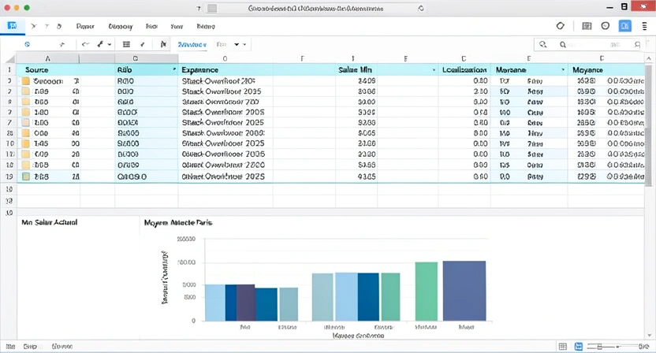This screenshot has width=656, height=353.
Task: Click the hamburger menu icon at top-right
Action: click(x=644, y=25)
